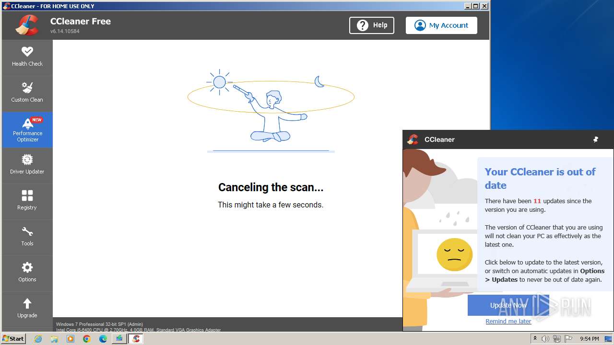Click the Show desktop button
Viewport: 614px width, 345px height.
tap(609, 339)
